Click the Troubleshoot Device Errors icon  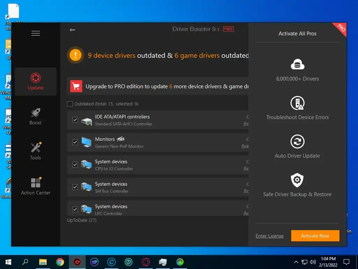coord(298,103)
